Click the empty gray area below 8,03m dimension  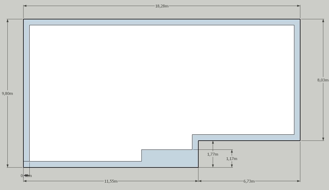pyautogui.click(x=315, y=163)
